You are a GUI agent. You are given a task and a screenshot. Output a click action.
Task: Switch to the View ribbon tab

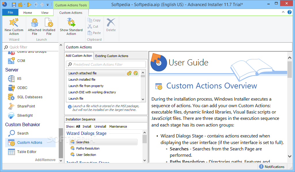(45, 13)
